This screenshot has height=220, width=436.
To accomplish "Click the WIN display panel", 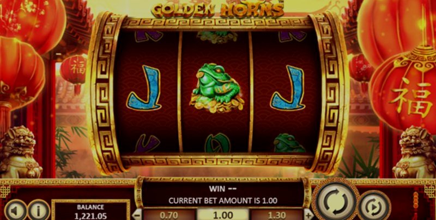I will 223,194.
